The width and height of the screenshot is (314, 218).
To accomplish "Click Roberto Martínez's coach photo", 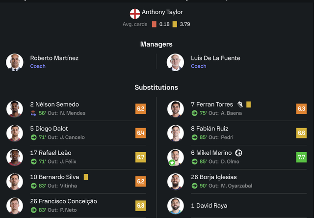I will 15,62.
